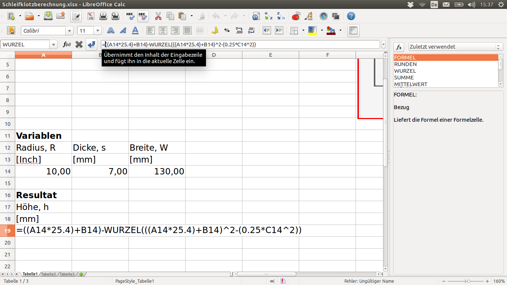The width and height of the screenshot is (507, 285).
Task: Open Background Color dropdown arrow
Action: (x=322, y=30)
